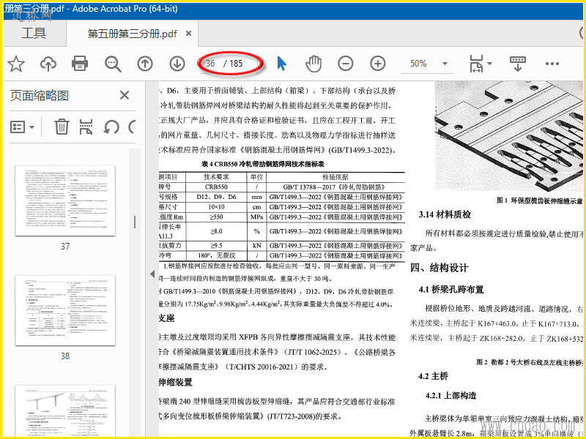Screen dimensions: 586x439
Task: Delete selected pages trash icon
Action: click(x=62, y=127)
